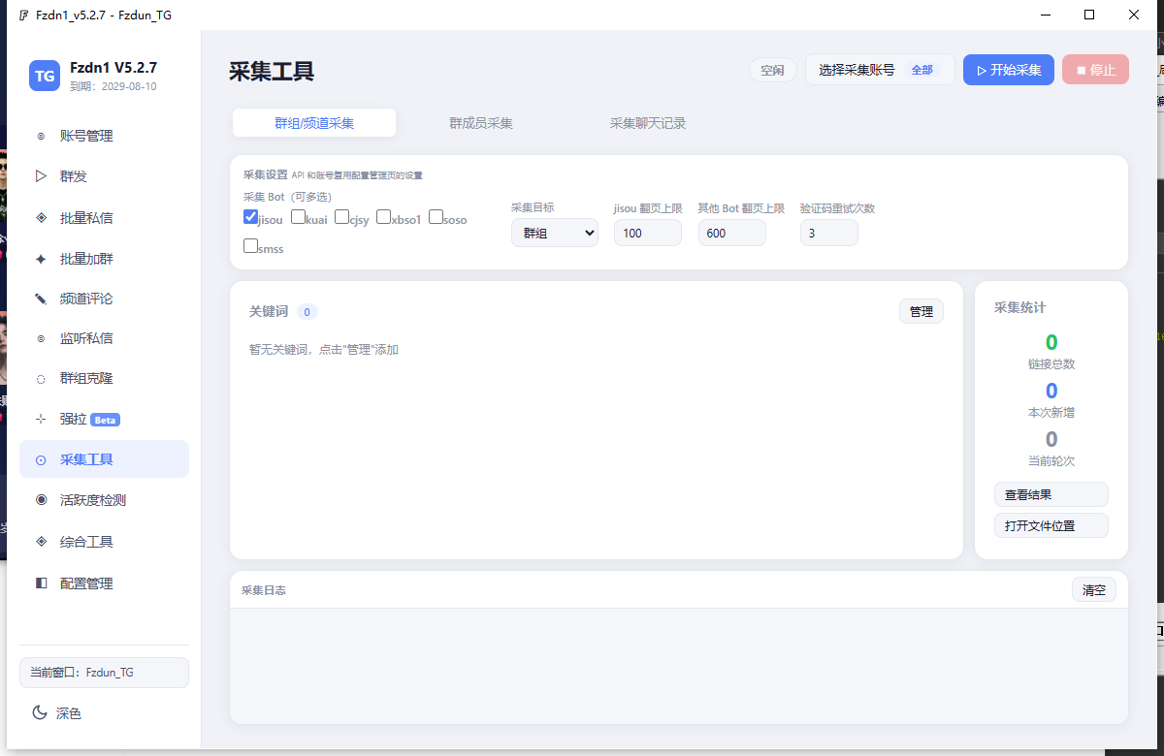Click the 验证码重试次数 input field
Screen dimensions: 1164x756
click(829, 233)
